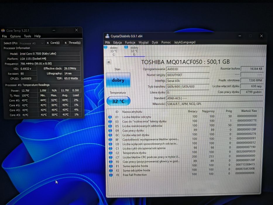Click the TDP 65.0 Watts value
The width and height of the screenshot is (273, 205).
pos(72,78)
